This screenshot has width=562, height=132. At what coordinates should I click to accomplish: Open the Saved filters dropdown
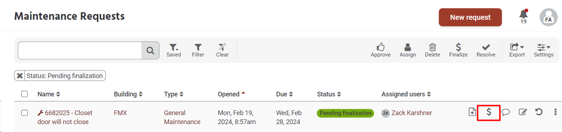click(174, 50)
